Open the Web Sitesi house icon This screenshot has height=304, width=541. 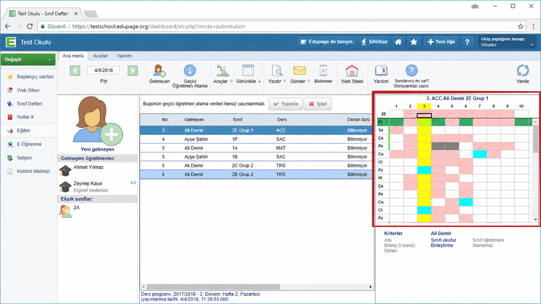coord(352,70)
